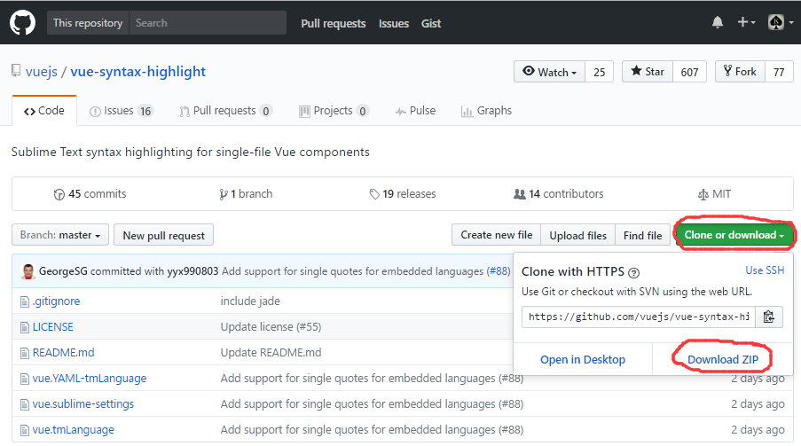Click GeorgeSG's avatar thumbnail
This screenshot has width=801, height=446.
[x=27, y=270]
